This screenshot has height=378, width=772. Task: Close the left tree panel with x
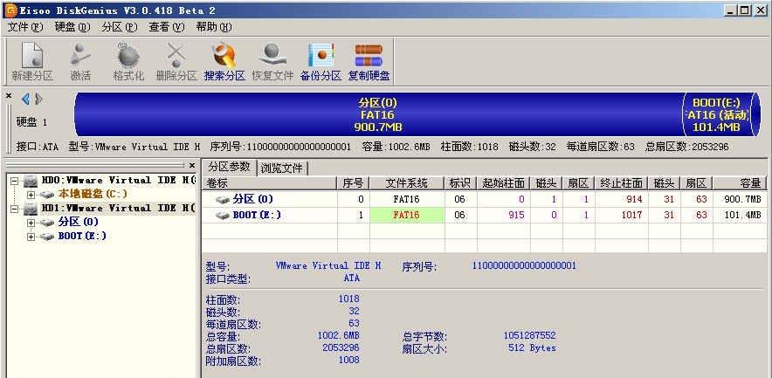click(x=192, y=166)
